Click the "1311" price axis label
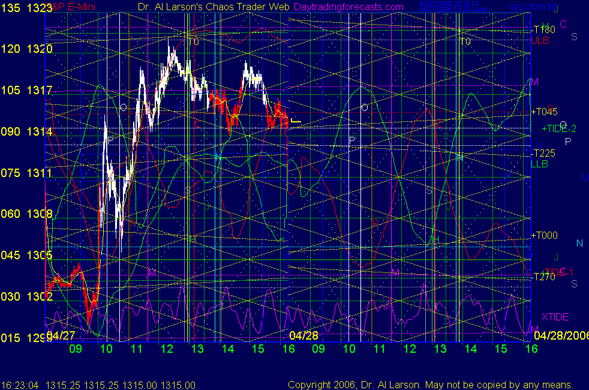The width and height of the screenshot is (589, 390). (x=40, y=173)
